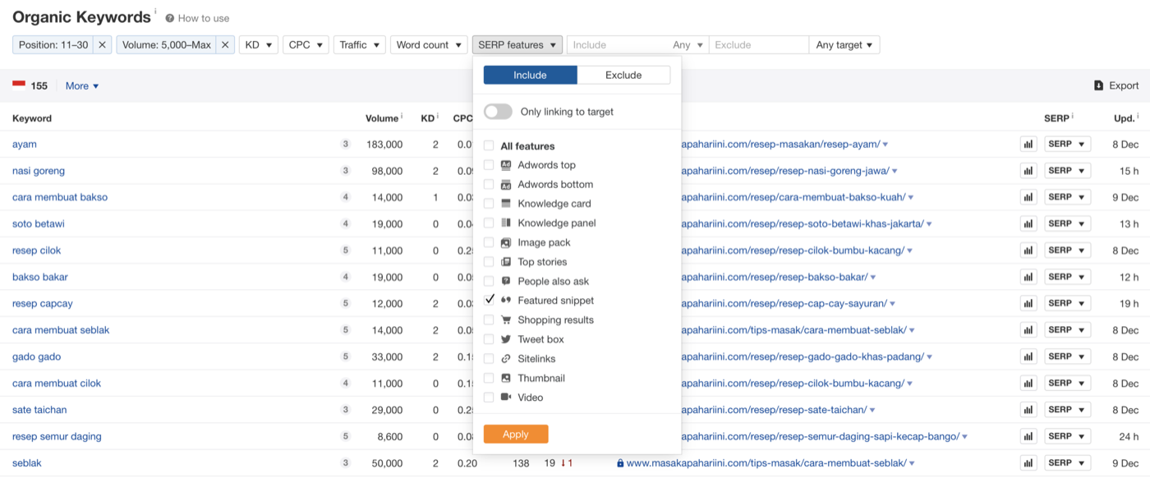Expand the More countries dropdown
This screenshot has width=1150, height=478.
[x=82, y=85]
